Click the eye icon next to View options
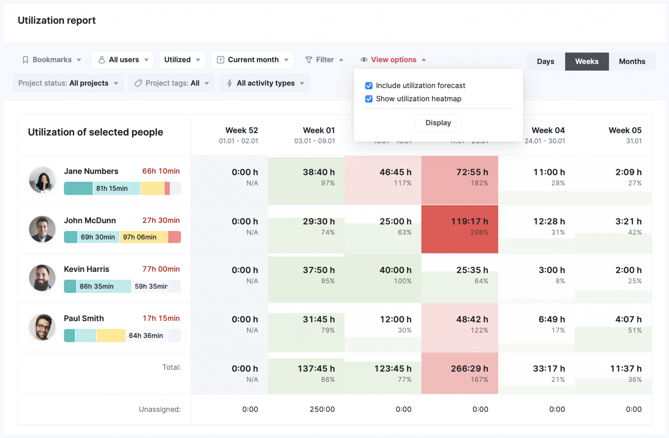This screenshot has width=669, height=438. [x=364, y=59]
